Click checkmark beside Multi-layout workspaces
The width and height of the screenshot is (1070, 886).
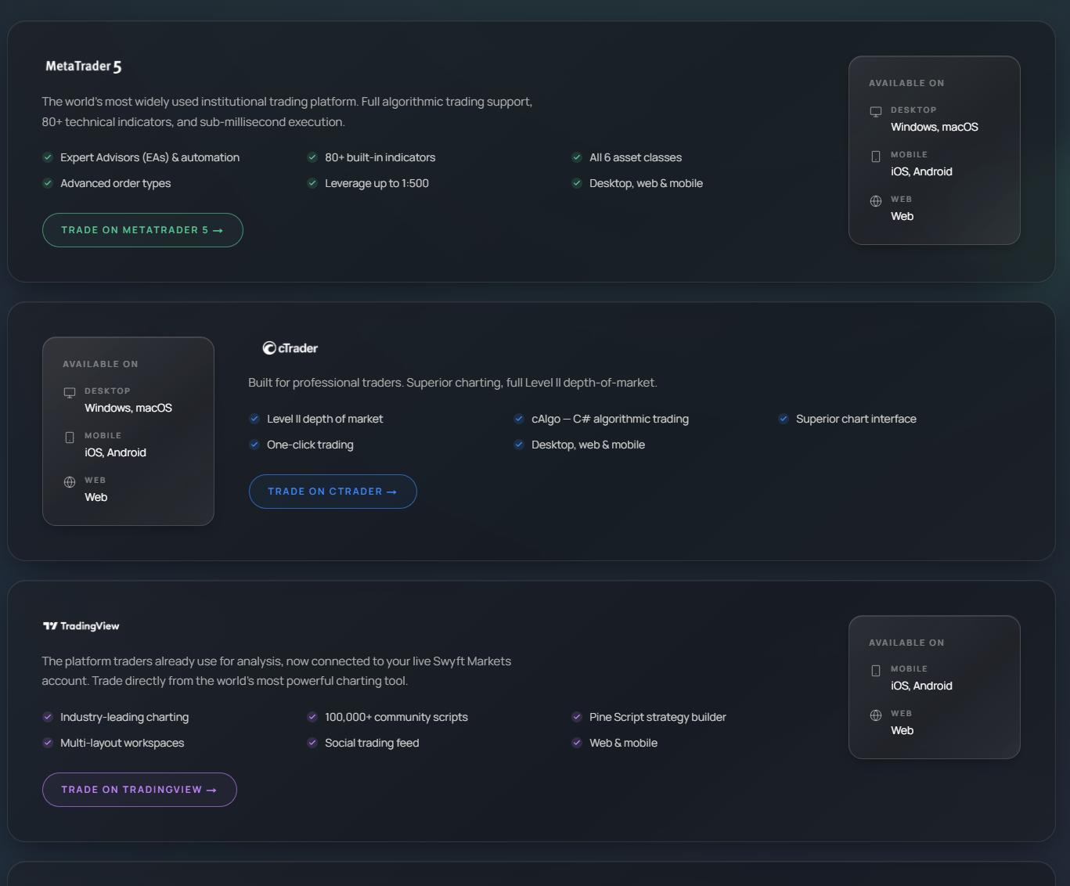coord(48,743)
